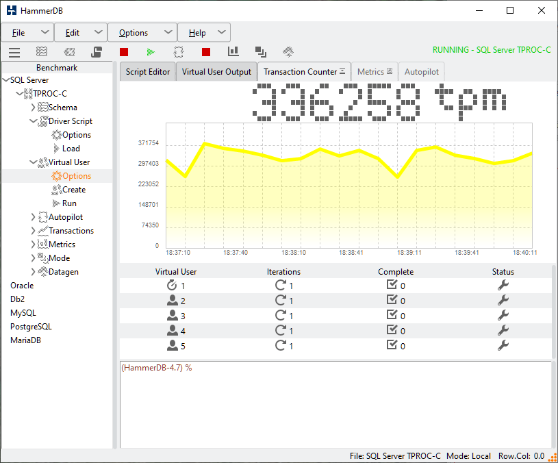
Task: Click the virtual user table vertical scrollbar
Action: tap(554, 312)
